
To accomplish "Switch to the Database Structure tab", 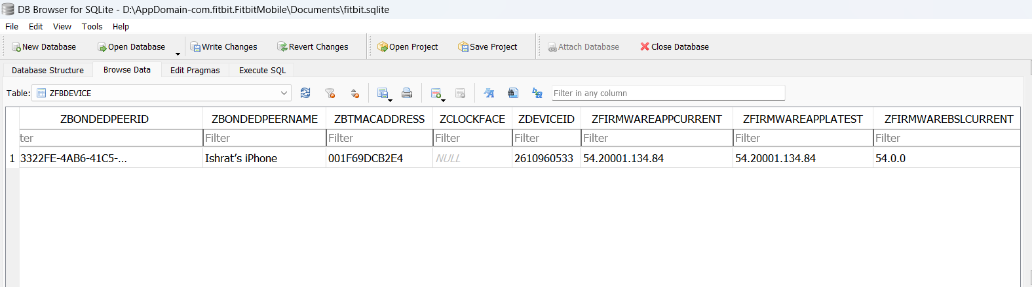I will [48, 71].
